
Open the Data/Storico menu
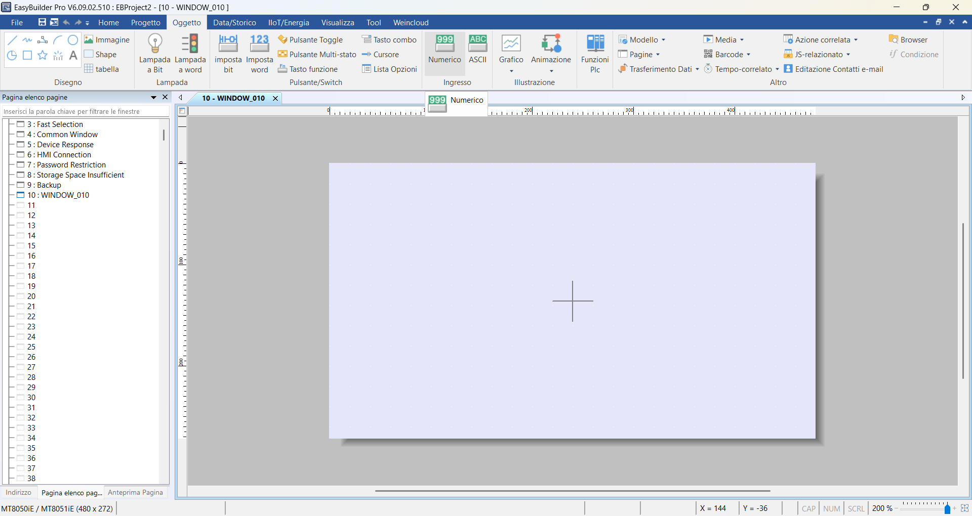234,22
